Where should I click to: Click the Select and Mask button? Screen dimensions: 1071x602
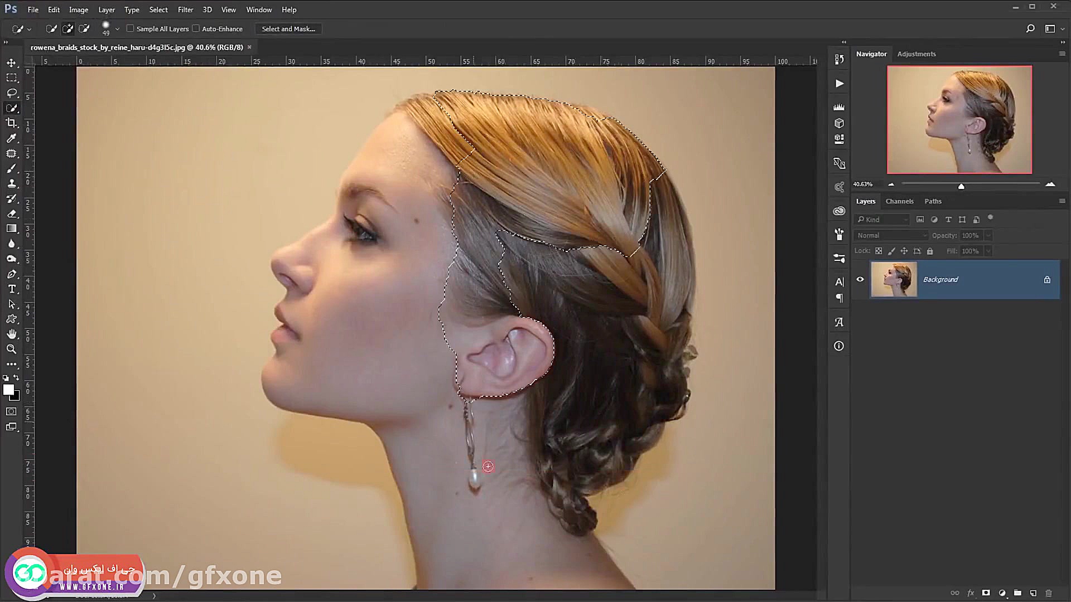pyautogui.click(x=288, y=28)
